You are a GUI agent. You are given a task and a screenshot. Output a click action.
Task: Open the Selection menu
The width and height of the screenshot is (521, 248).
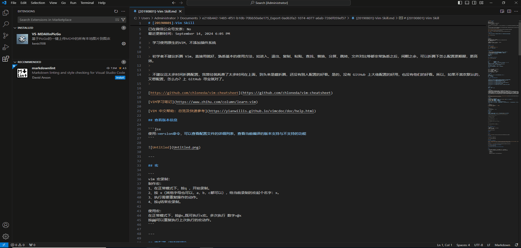[38, 3]
